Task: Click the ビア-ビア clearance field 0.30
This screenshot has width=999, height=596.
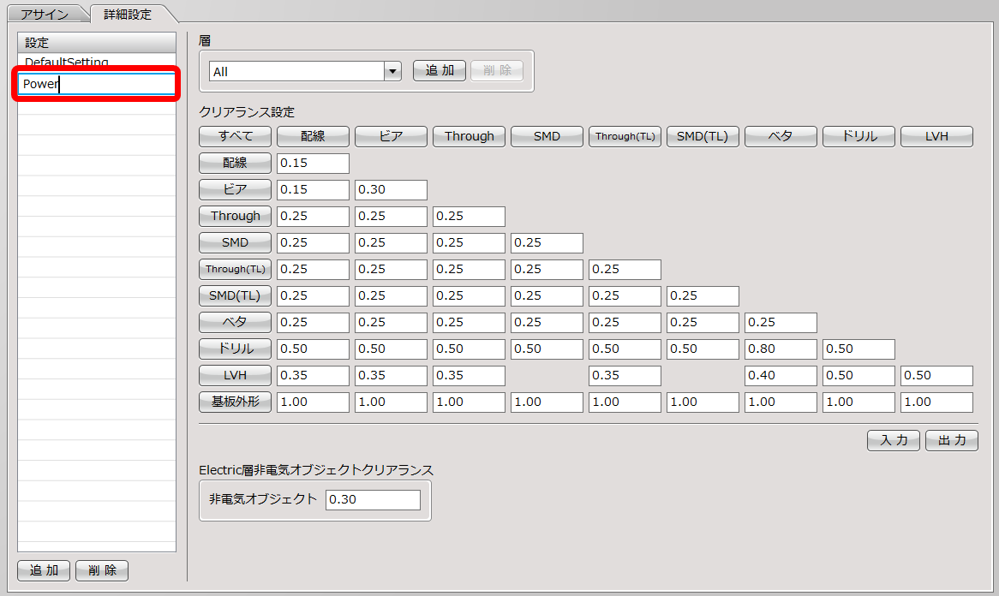Action: tap(391, 190)
